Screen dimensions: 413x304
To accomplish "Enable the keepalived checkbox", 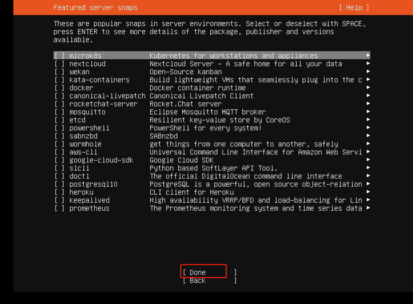I will pyautogui.click(x=59, y=200).
